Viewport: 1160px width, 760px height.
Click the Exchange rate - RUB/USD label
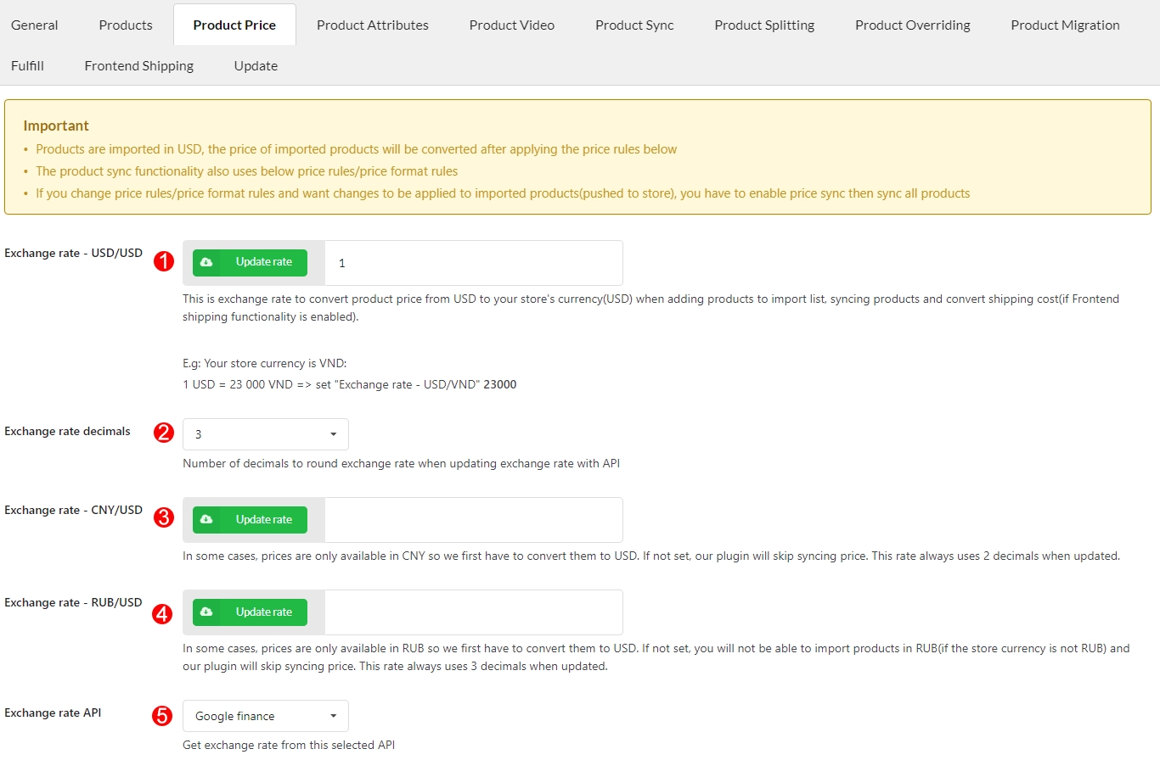(73, 602)
